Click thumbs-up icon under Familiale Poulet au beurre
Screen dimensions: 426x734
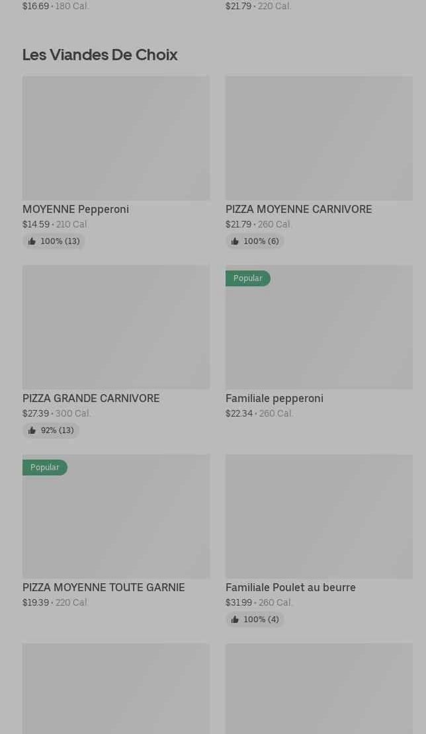(235, 620)
